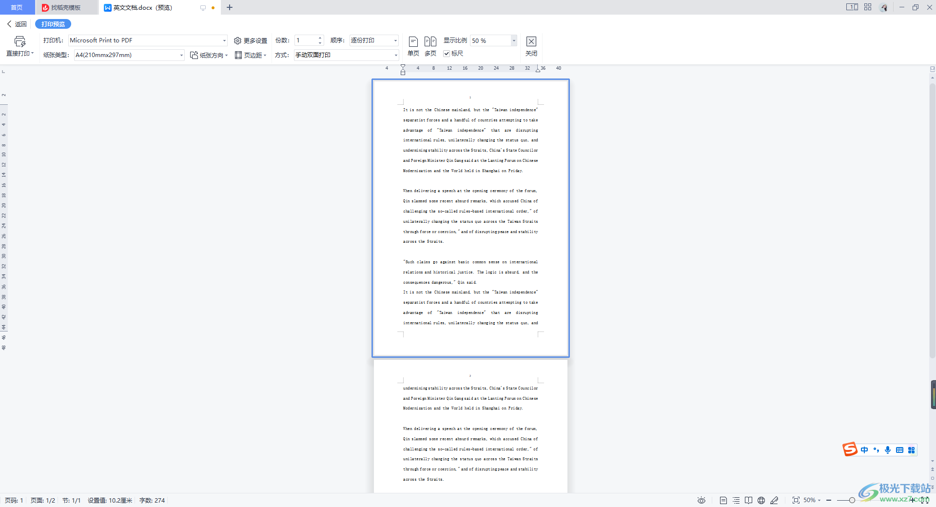Click Sogou input method S logo
Viewport: 936px width, 507px height.
tap(850, 449)
